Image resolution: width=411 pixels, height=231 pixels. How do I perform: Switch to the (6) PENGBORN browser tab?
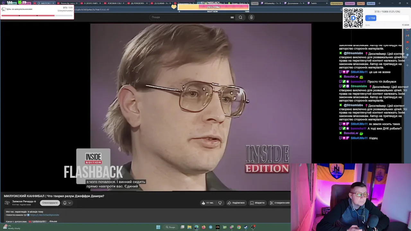tap(137, 3)
